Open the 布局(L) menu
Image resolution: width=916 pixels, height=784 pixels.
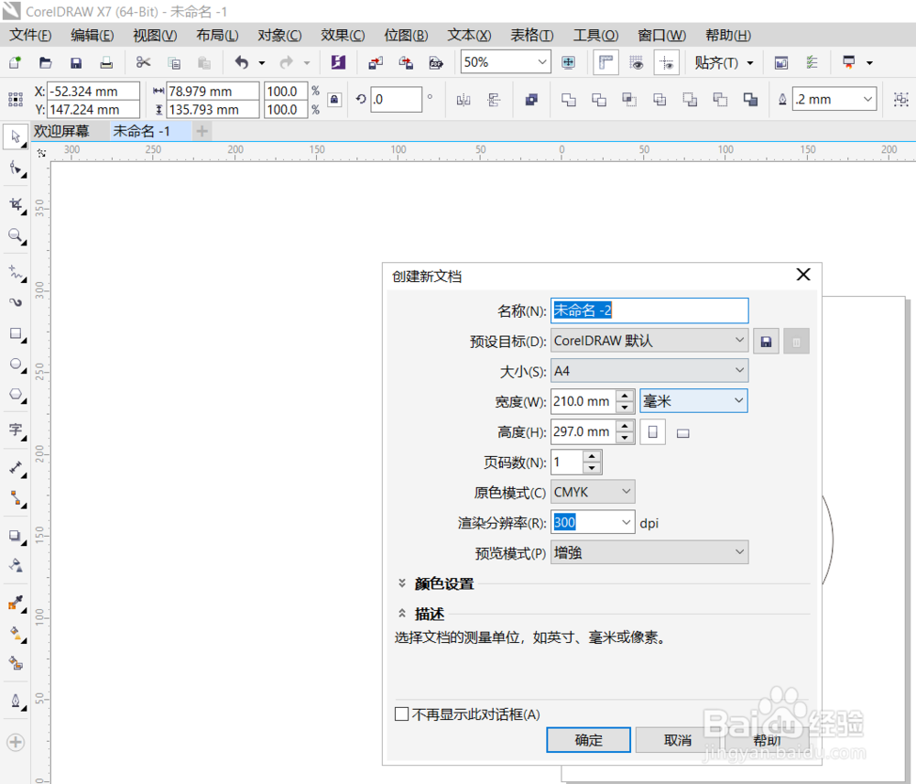coord(217,35)
